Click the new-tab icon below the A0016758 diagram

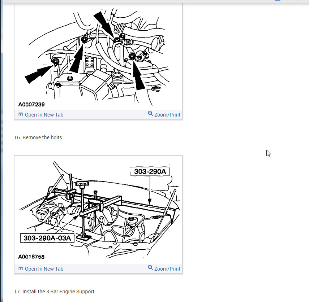[x=21, y=268]
